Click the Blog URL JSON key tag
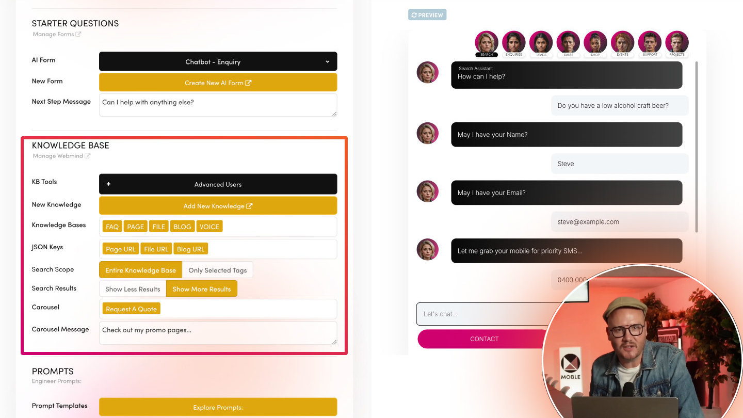Image resolution: width=743 pixels, height=418 pixels. (190, 249)
